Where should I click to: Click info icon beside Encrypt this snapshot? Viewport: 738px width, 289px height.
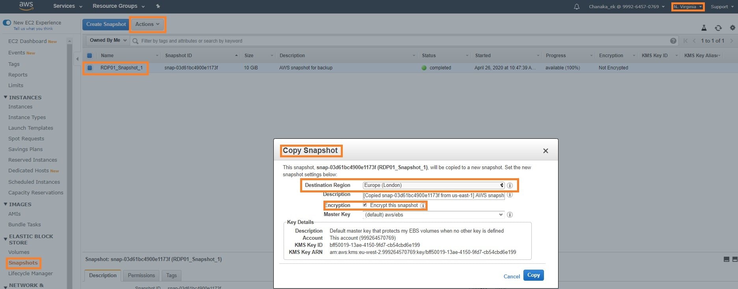click(x=422, y=205)
